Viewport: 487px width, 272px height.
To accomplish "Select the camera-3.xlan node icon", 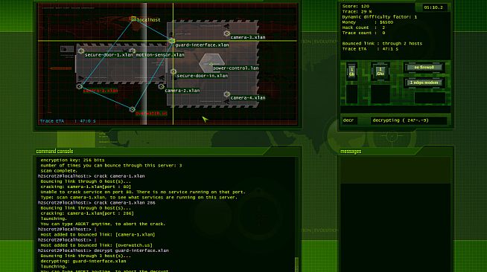I will click(226, 33).
